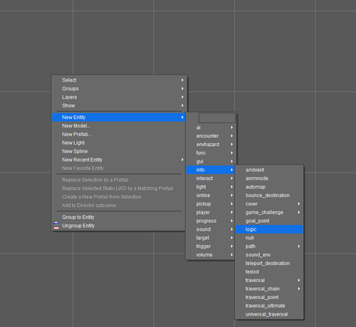Click the entity search input field

(217, 118)
